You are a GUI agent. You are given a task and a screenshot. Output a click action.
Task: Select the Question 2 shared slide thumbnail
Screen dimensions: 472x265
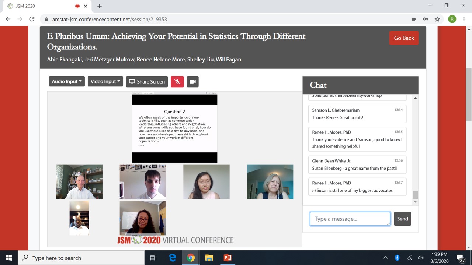pos(174,128)
